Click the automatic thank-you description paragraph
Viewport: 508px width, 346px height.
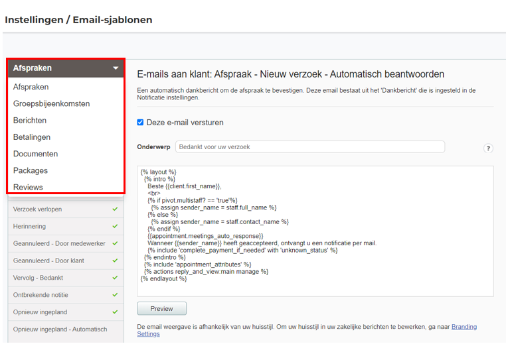coord(306,93)
